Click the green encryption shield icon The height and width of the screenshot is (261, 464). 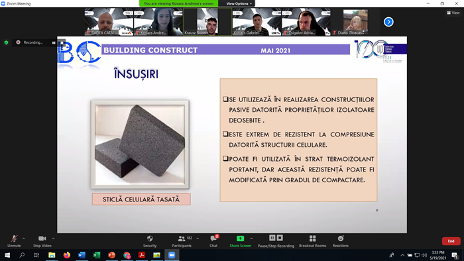[6, 42]
